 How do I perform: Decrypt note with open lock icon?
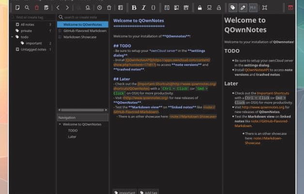pyautogui.click(x=219, y=8)
